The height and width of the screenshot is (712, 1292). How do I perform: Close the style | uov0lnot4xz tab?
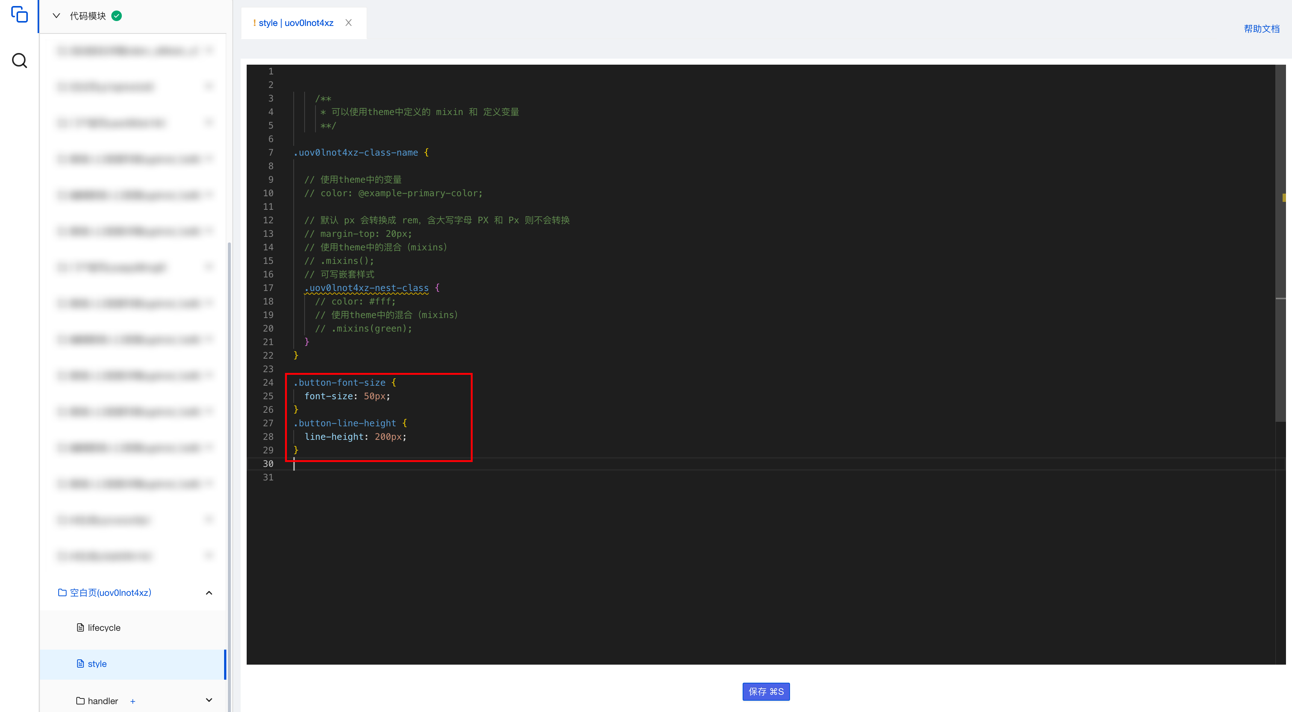(349, 23)
